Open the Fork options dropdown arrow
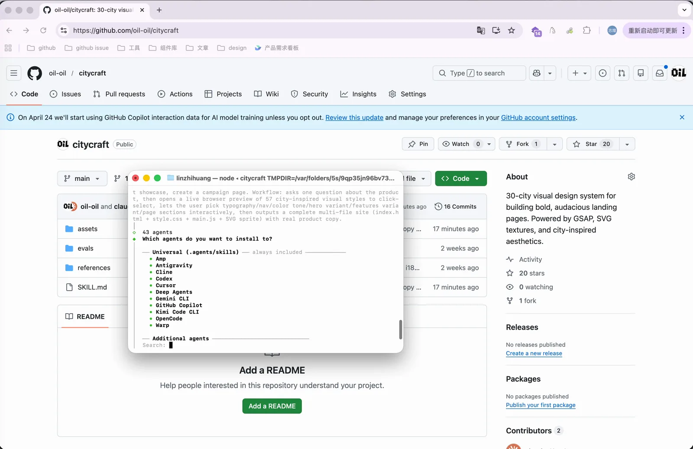 (554, 144)
